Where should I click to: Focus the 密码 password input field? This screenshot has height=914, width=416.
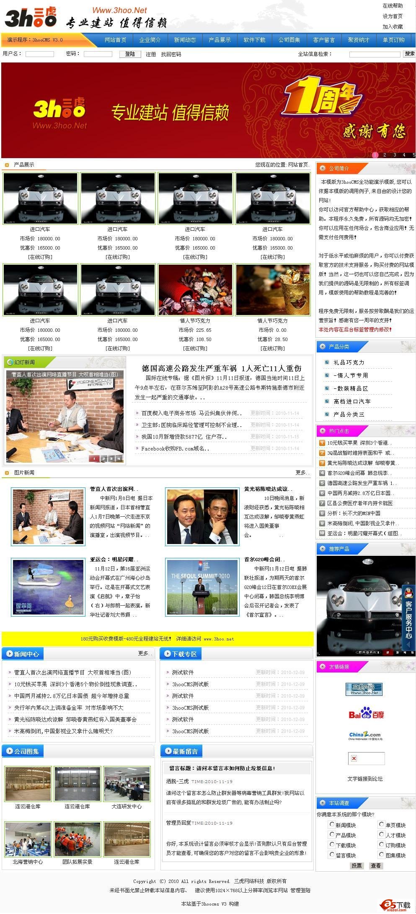point(98,54)
